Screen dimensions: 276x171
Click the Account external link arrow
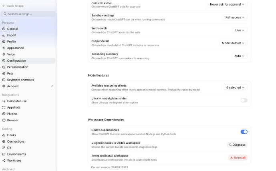click(x=52, y=86)
